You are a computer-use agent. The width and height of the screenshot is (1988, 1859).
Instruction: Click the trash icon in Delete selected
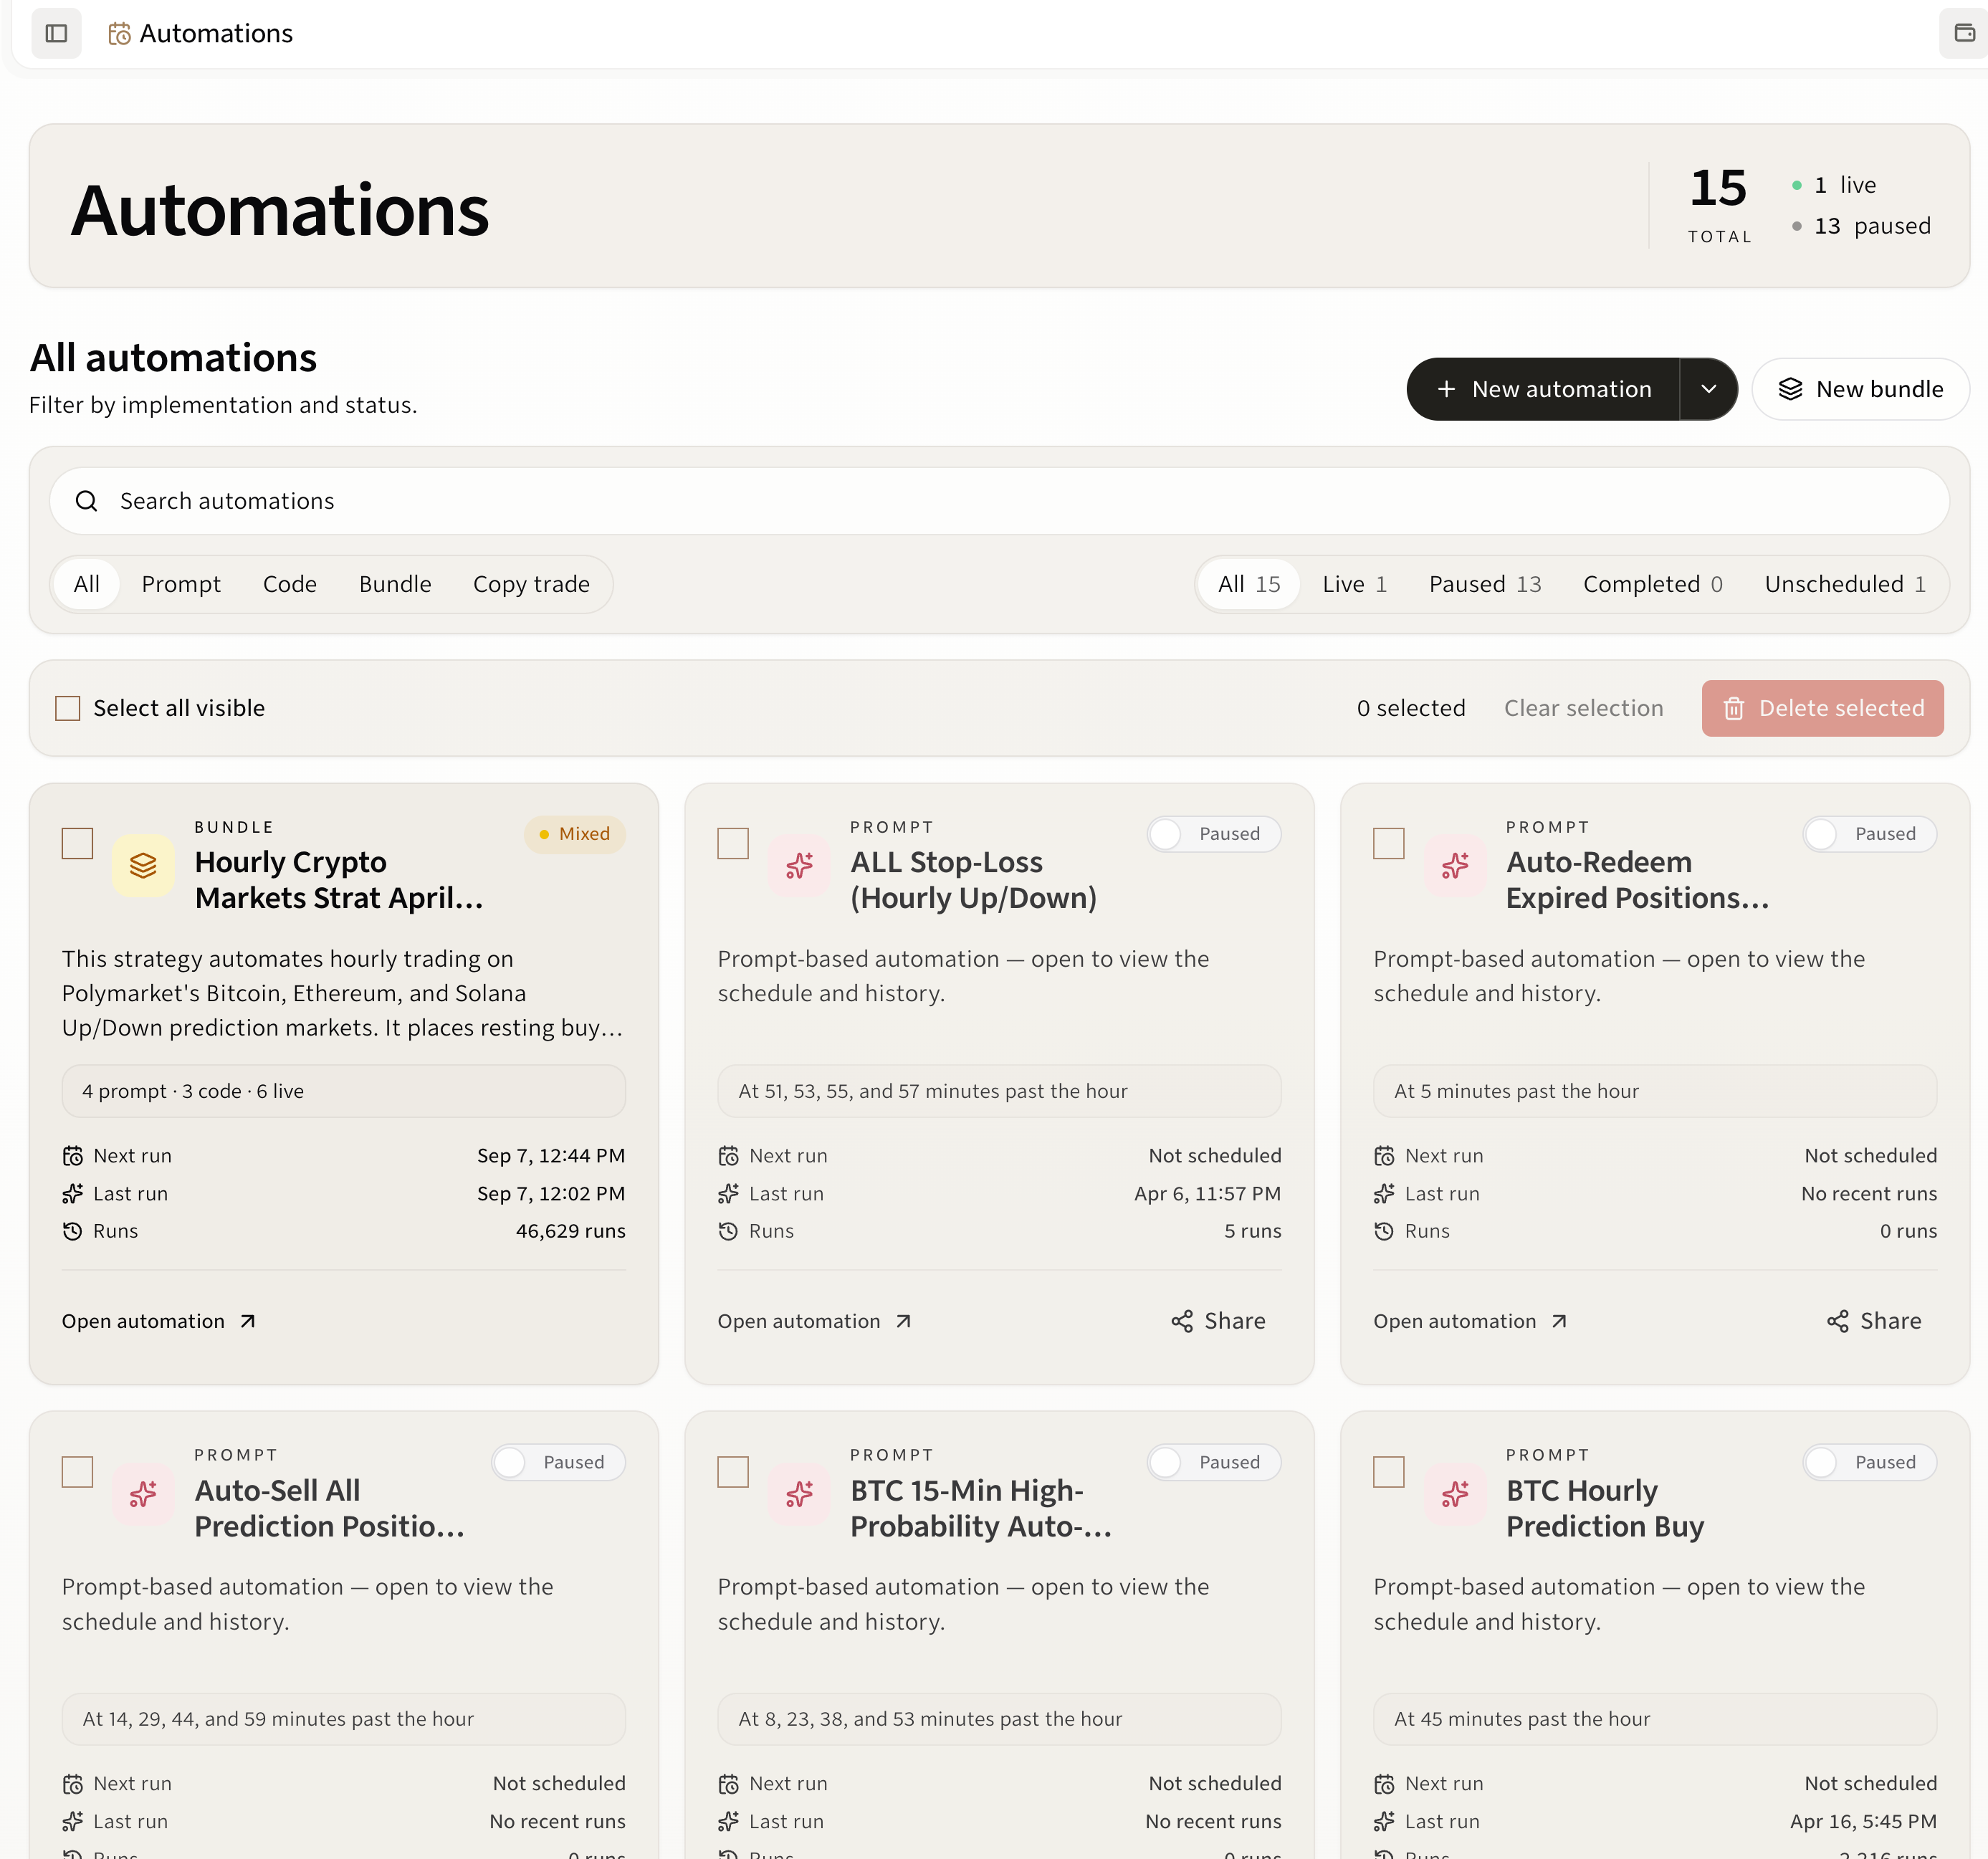point(1734,709)
